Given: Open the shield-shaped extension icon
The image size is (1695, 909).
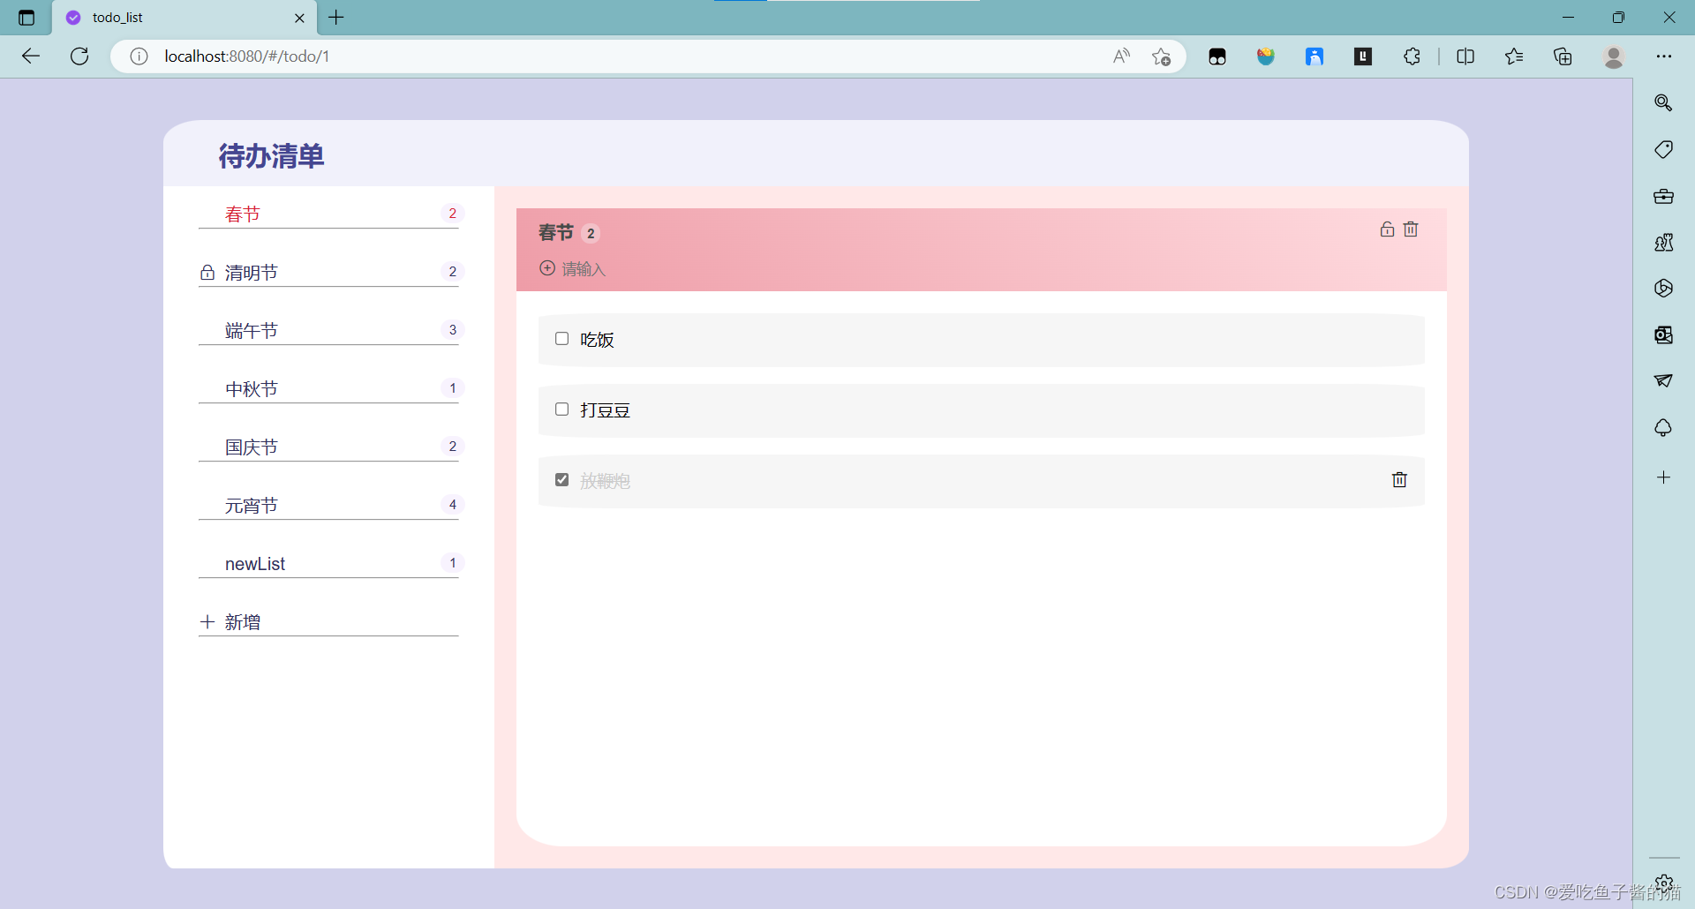Looking at the screenshot, I should [1266, 56].
